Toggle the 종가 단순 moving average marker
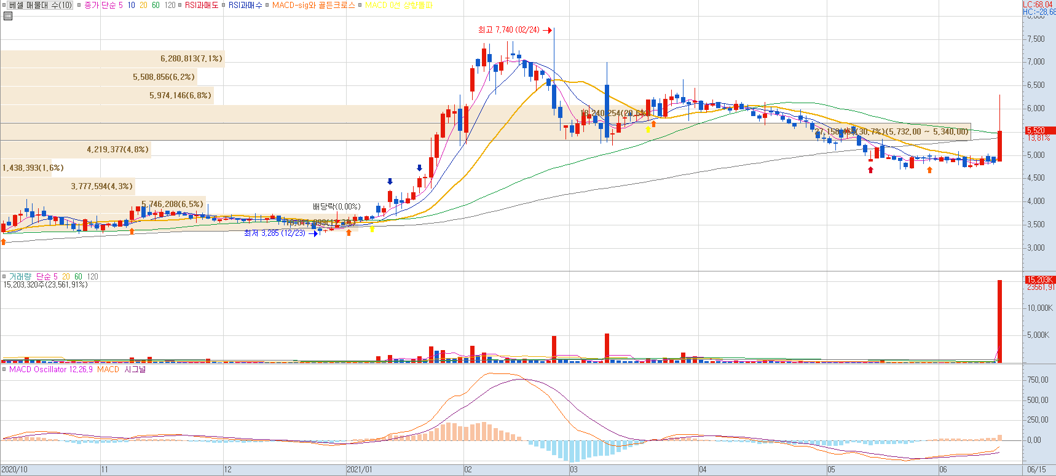This screenshot has height=476, width=1056. coord(79,6)
